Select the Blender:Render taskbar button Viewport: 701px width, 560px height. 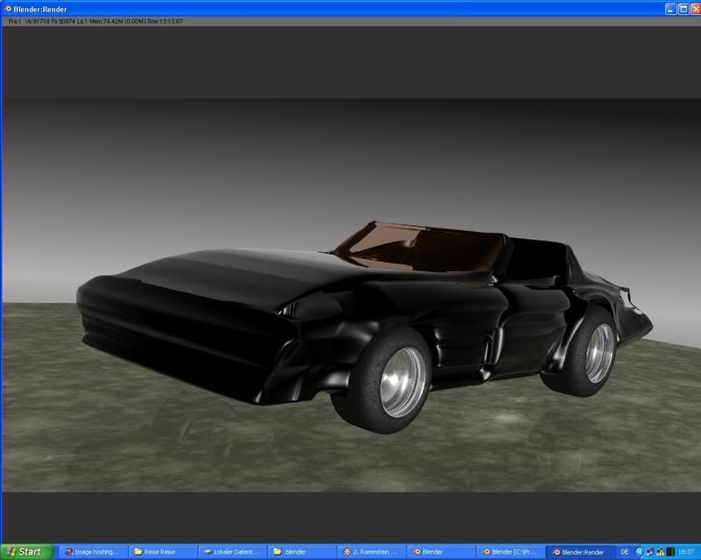tap(578, 552)
